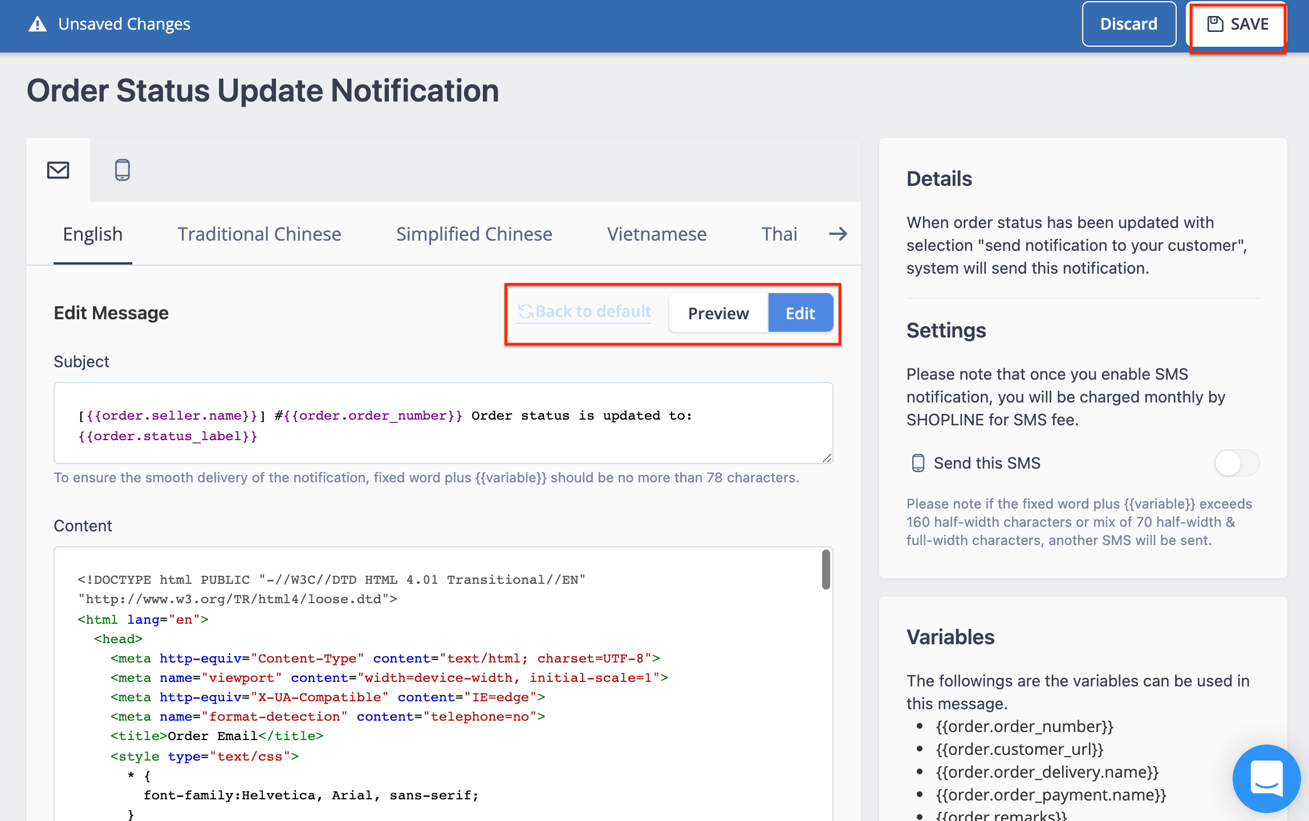Click the {{order.order_number}} variable in list

1025,726
